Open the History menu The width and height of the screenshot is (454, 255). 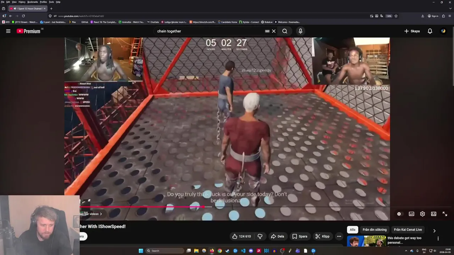[22, 2]
